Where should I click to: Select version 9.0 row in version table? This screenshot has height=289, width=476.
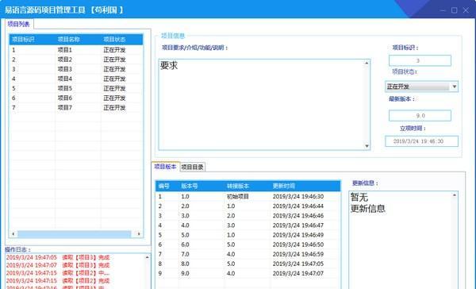coord(248,273)
